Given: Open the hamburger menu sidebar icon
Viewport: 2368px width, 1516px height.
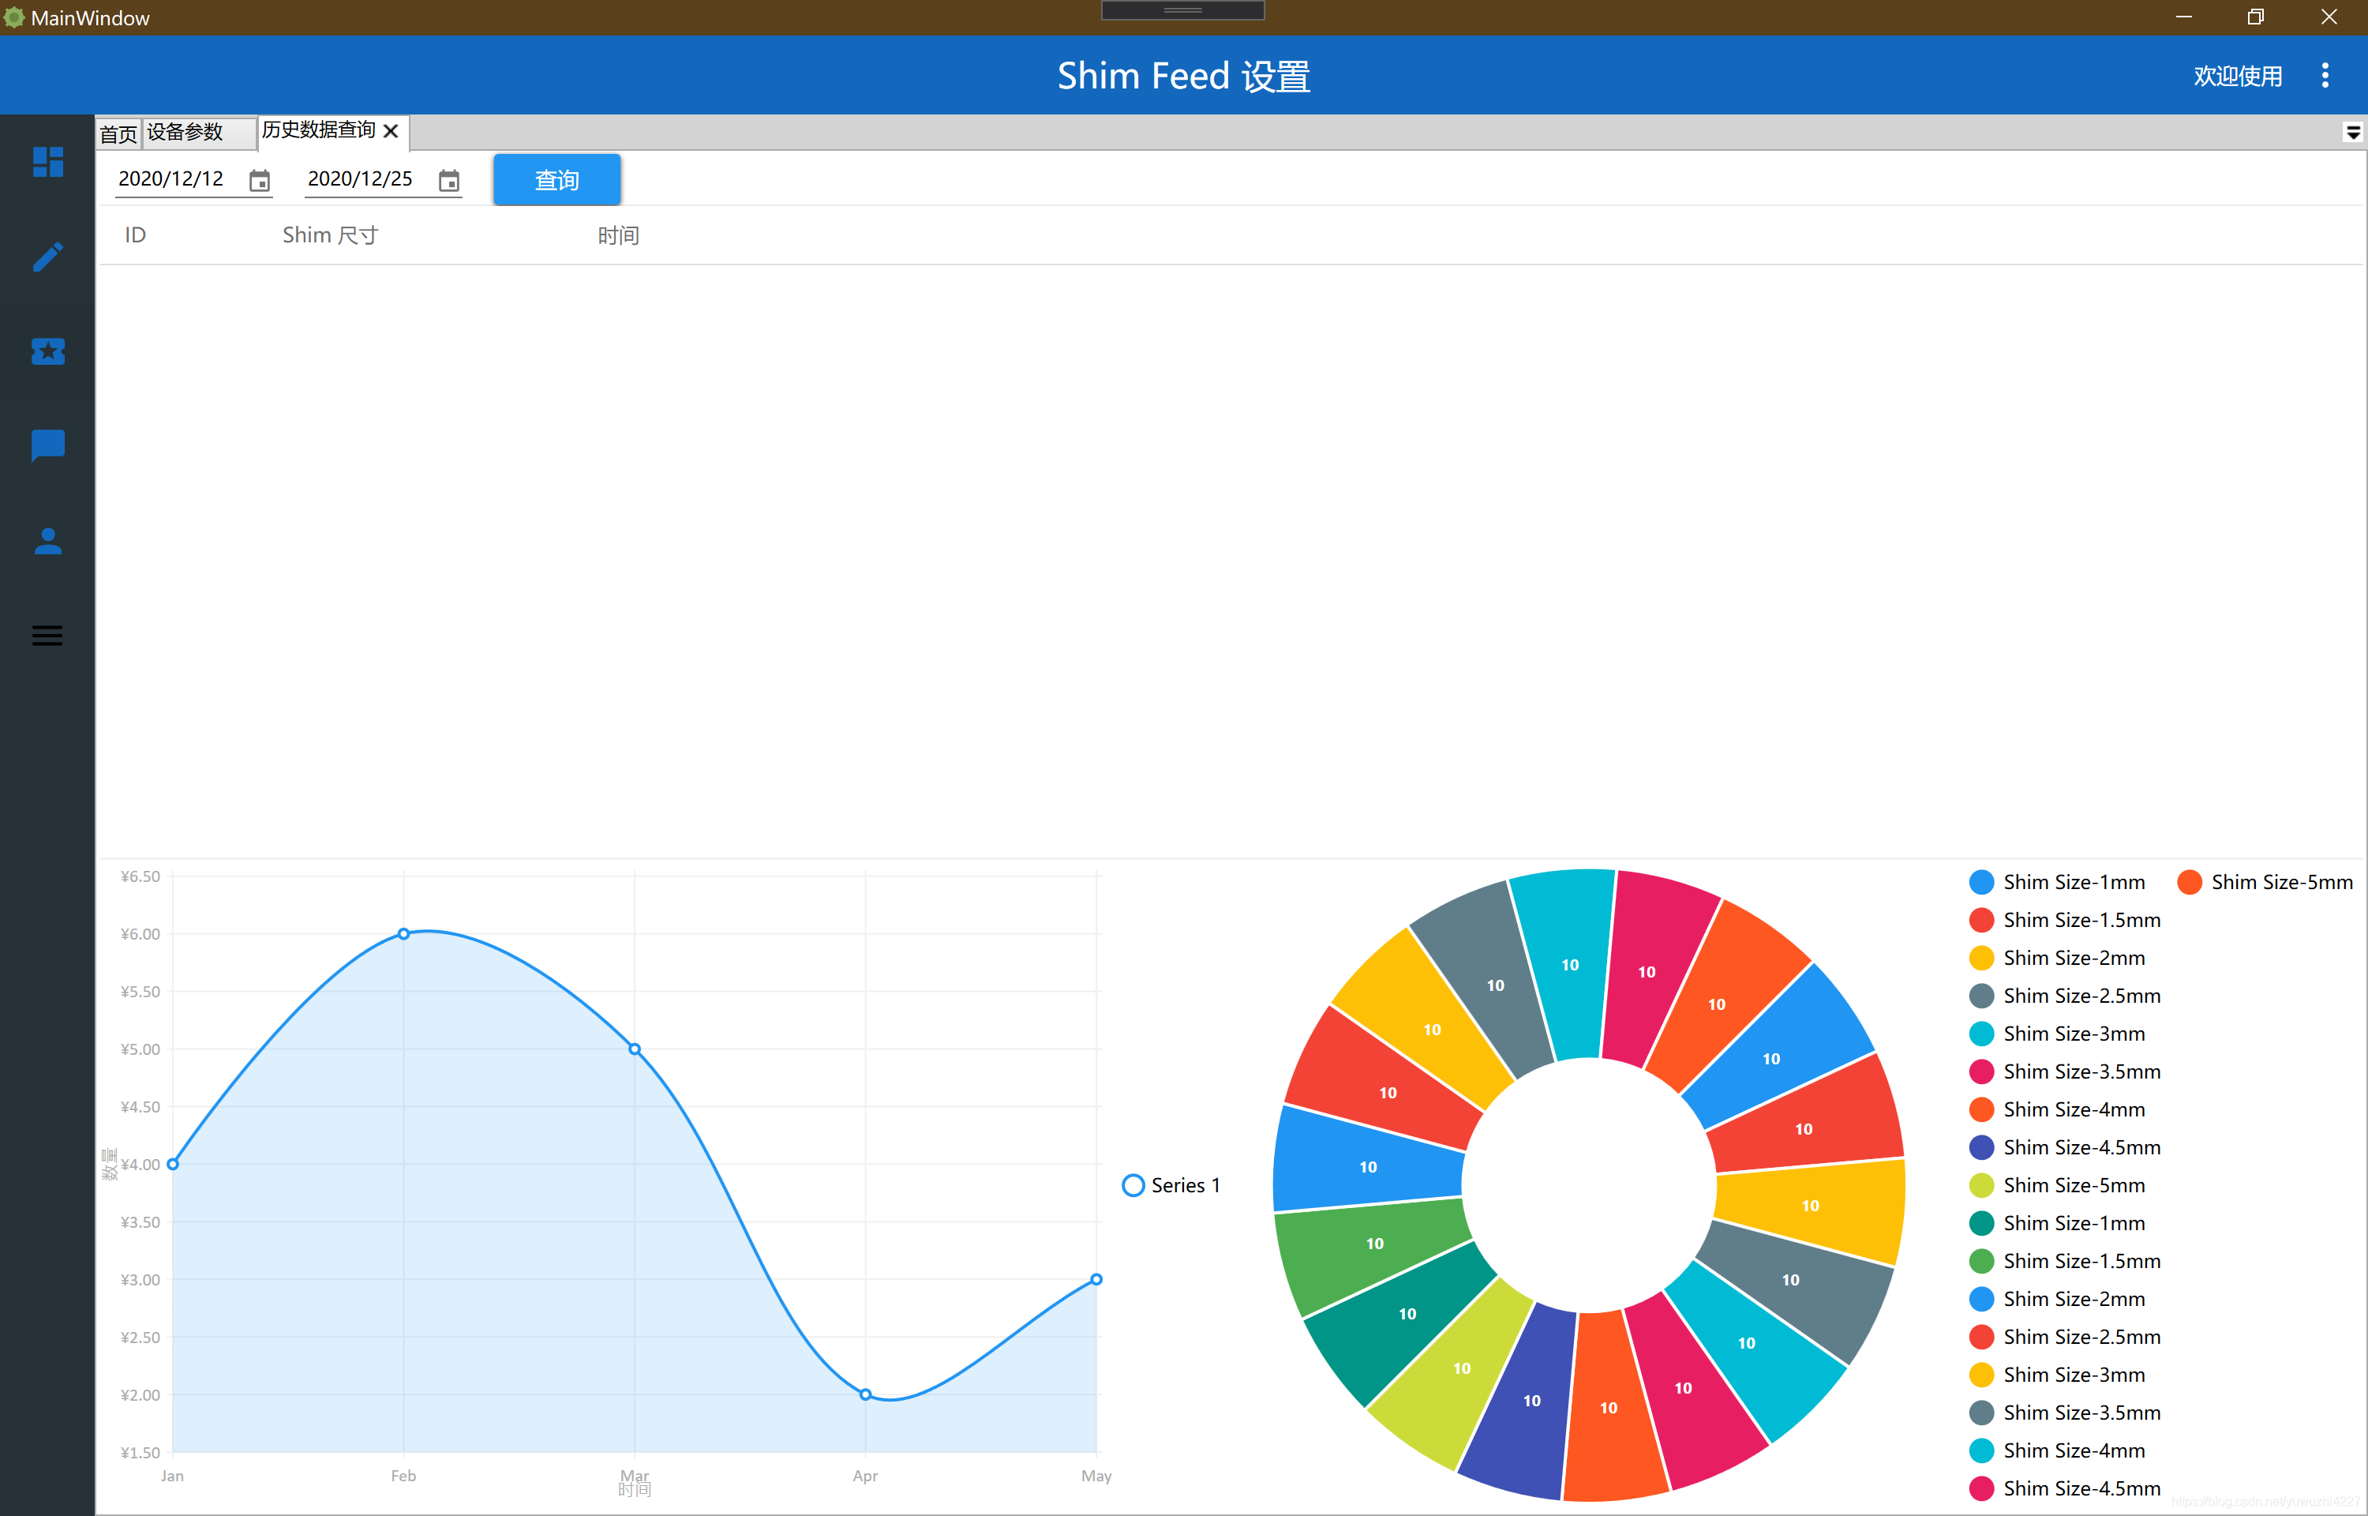Looking at the screenshot, I should 47,635.
